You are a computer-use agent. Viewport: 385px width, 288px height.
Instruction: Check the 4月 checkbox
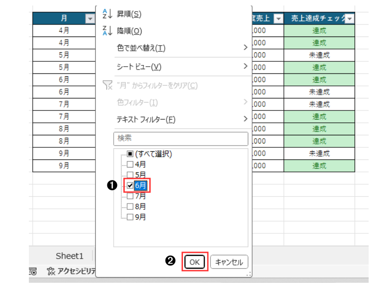point(130,164)
